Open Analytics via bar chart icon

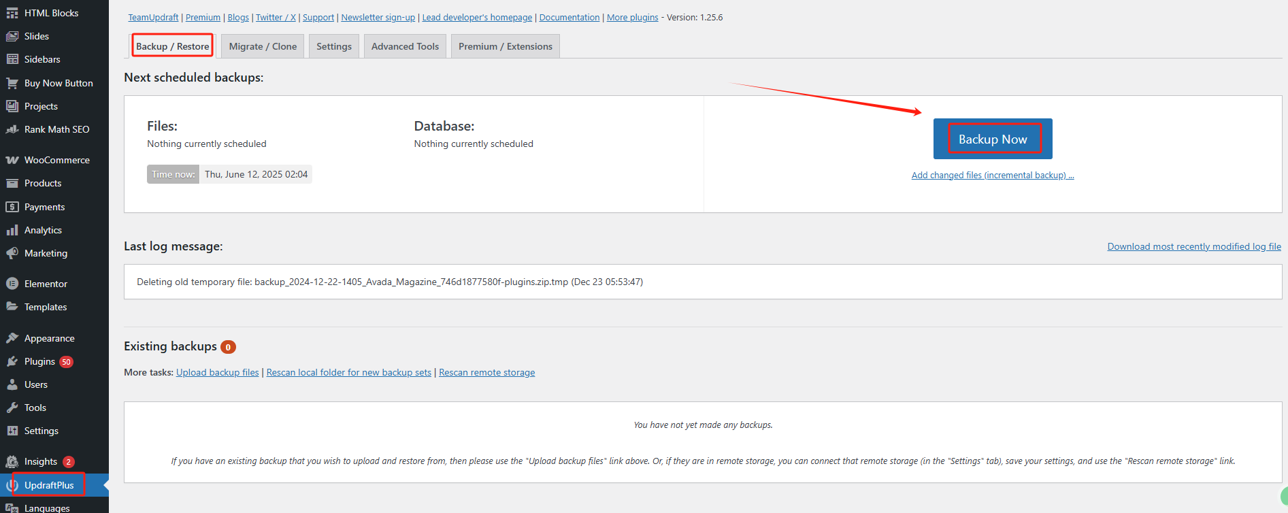pyautogui.click(x=12, y=230)
